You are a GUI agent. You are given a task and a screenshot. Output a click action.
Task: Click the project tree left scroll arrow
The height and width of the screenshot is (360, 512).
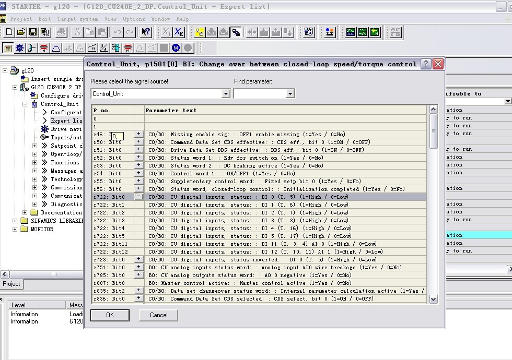pyautogui.click(x=5, y=274)
